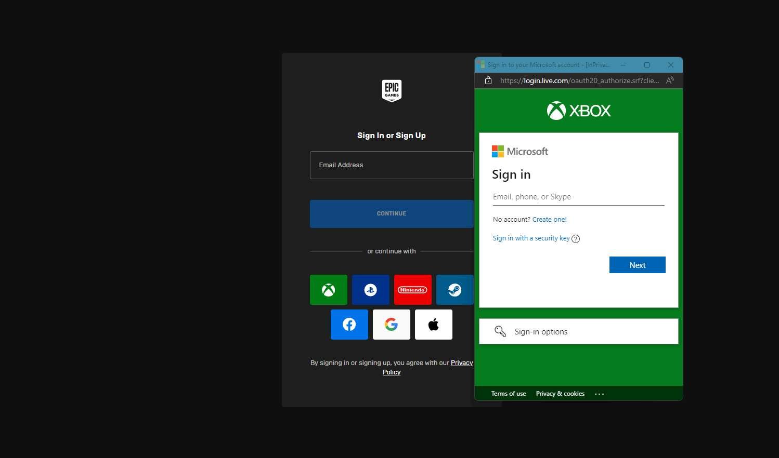Open Privacy & cookies link

[x=560, y=394]
